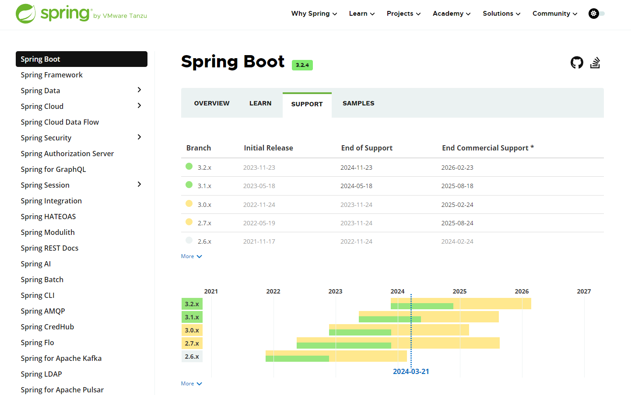The height and width of the screenshot is (395, 631).
Task: Expand the Spring Data submenu arrow
Action: click(140, 90)
